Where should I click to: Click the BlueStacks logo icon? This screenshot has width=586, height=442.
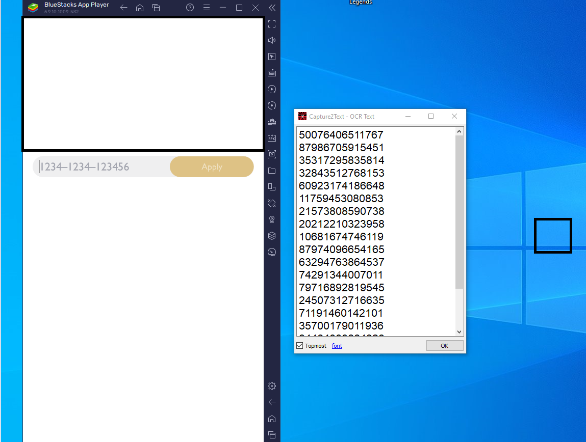(33, 8)
